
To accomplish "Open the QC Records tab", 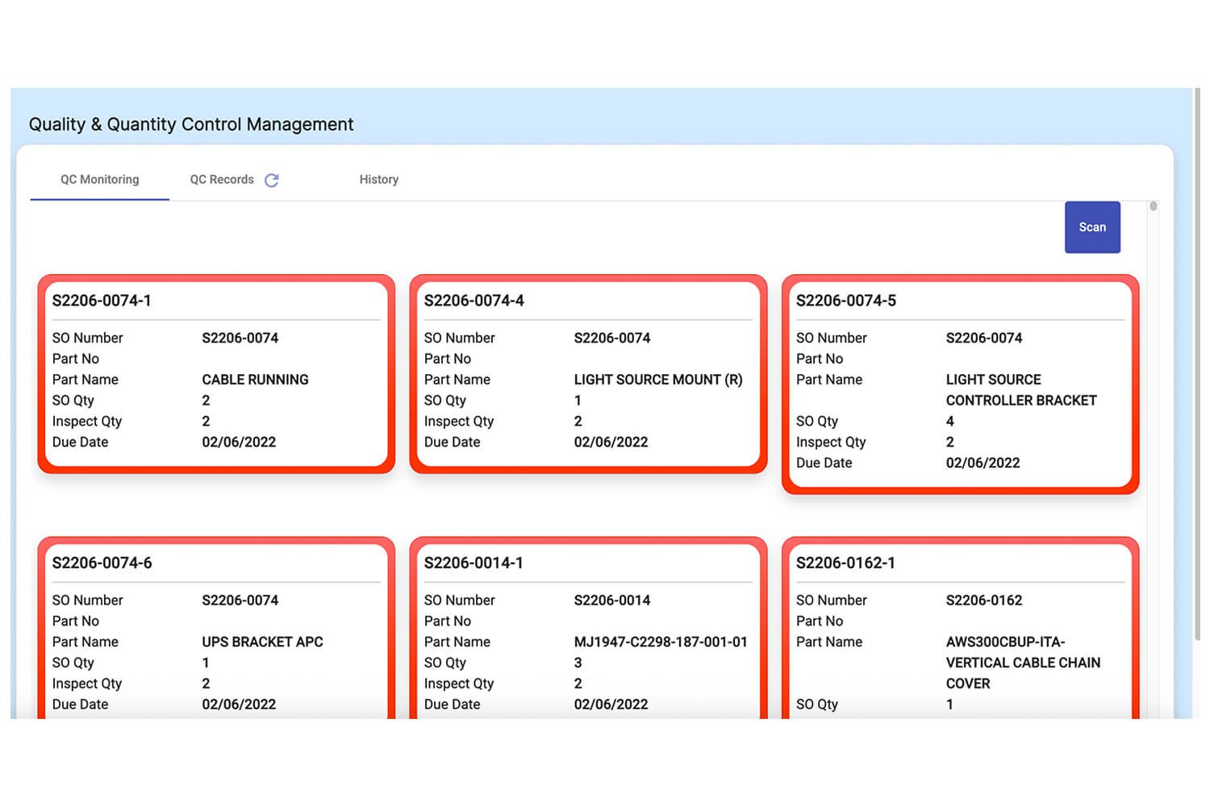I will (222, 180).
